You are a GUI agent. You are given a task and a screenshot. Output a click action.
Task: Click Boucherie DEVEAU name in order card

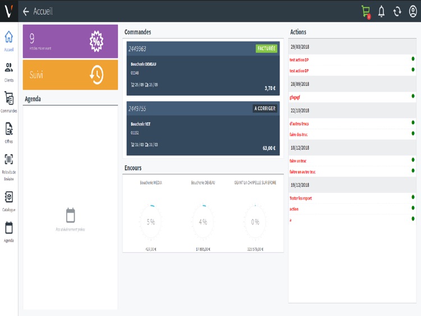coord(143,64)
